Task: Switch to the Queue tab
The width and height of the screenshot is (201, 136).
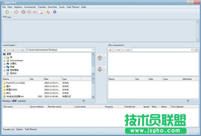Action: (x=19, y=129)
